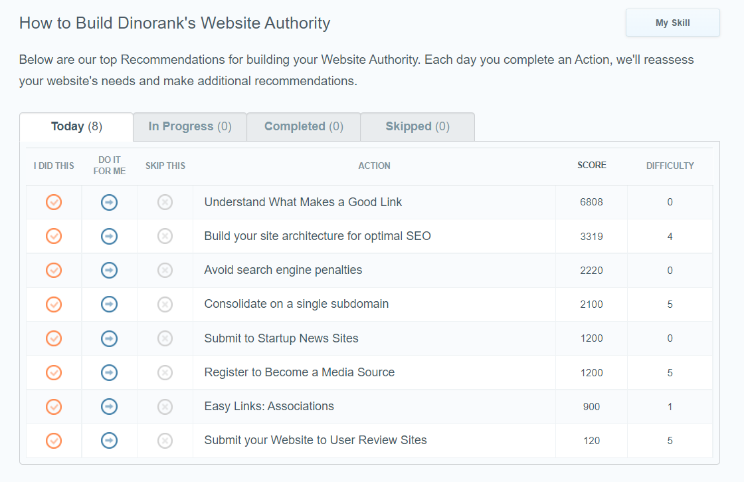This screenshot has width=744, height=482.
Task: Click 'Do it for me' for Startup News Sites
Action: pos(109,338)
